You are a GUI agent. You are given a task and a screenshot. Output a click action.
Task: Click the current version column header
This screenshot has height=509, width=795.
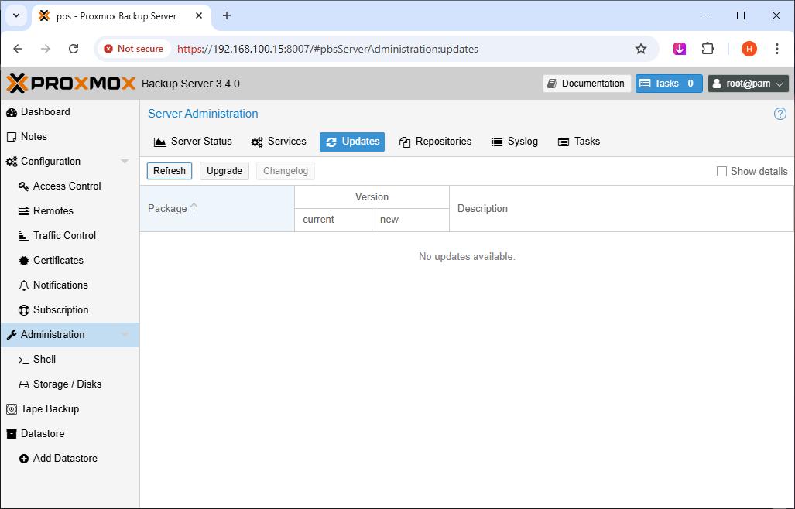click(333, 220)
